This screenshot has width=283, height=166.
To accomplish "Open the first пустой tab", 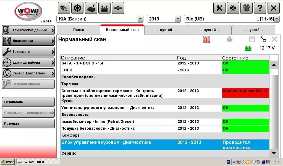I will pyautogui.click(x=166, y=30).
